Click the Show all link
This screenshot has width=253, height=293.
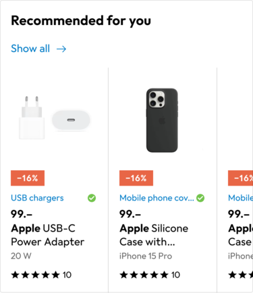click(30, 49)
